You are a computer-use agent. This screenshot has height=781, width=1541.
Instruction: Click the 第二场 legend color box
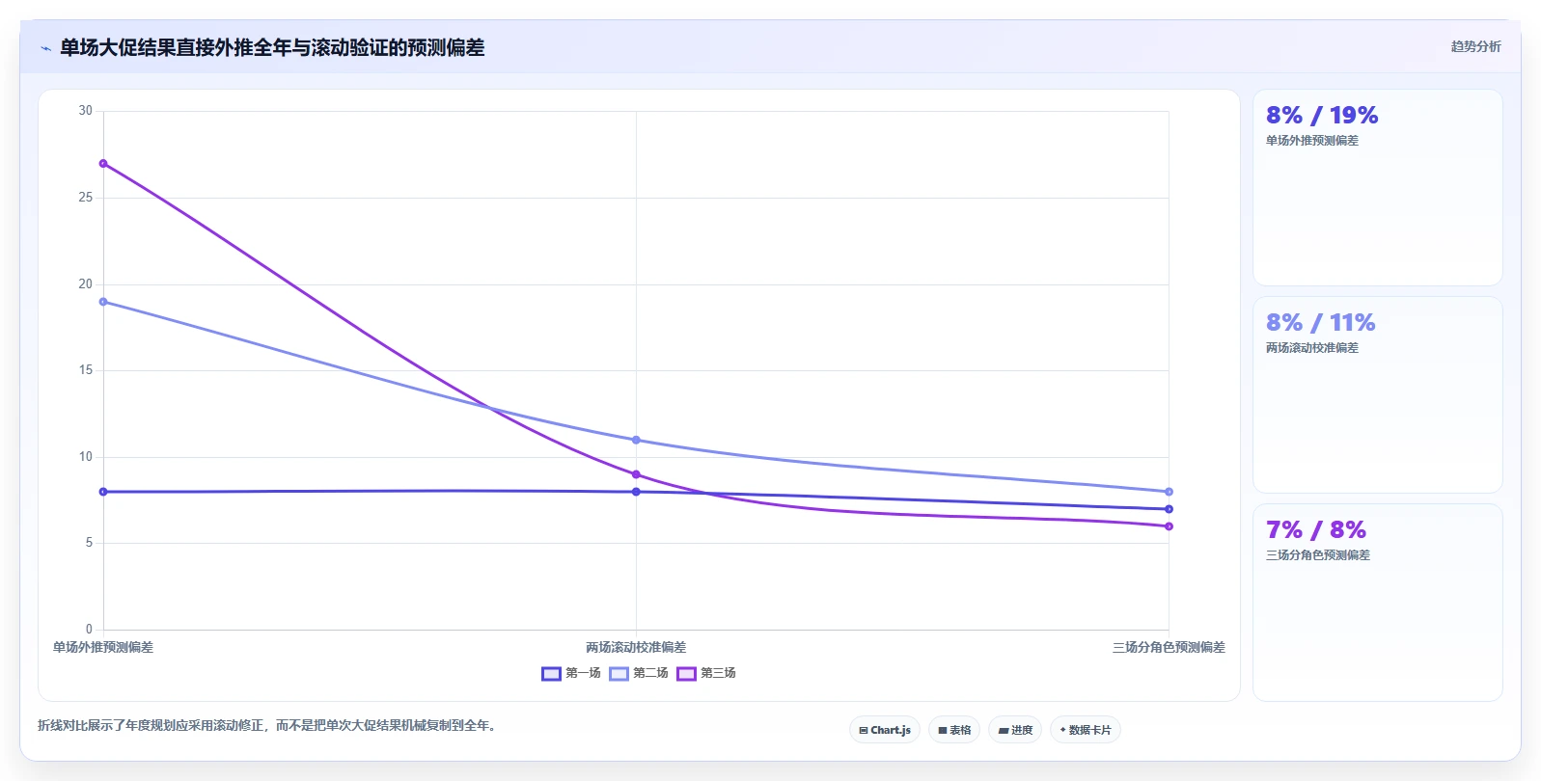[x=619, y=674]
